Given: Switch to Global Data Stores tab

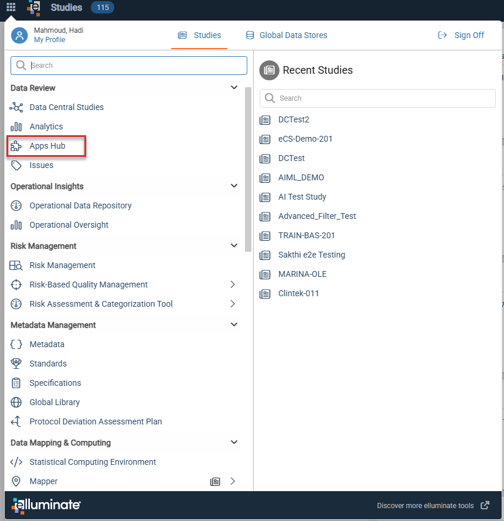Looking at the screenshot, I should pyautogui.click(x=287, y=35).
